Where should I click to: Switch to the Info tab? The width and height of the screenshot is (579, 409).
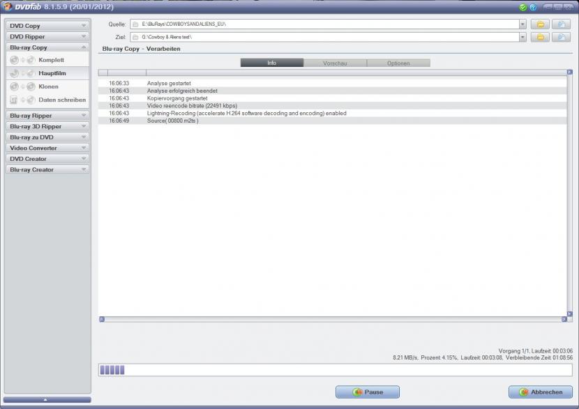(272, 63)
